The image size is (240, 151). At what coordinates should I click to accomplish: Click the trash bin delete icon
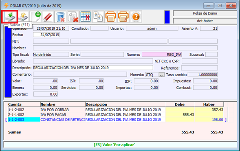(60, 17)
